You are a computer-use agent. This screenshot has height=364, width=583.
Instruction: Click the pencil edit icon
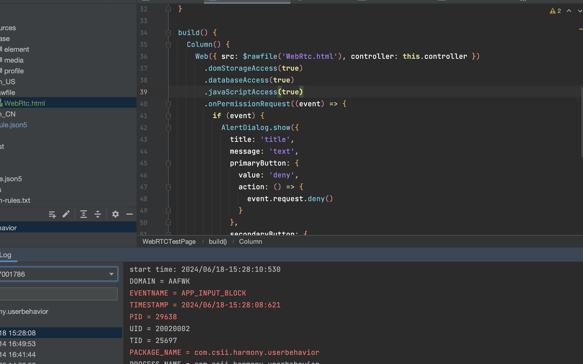pos(66,214)
